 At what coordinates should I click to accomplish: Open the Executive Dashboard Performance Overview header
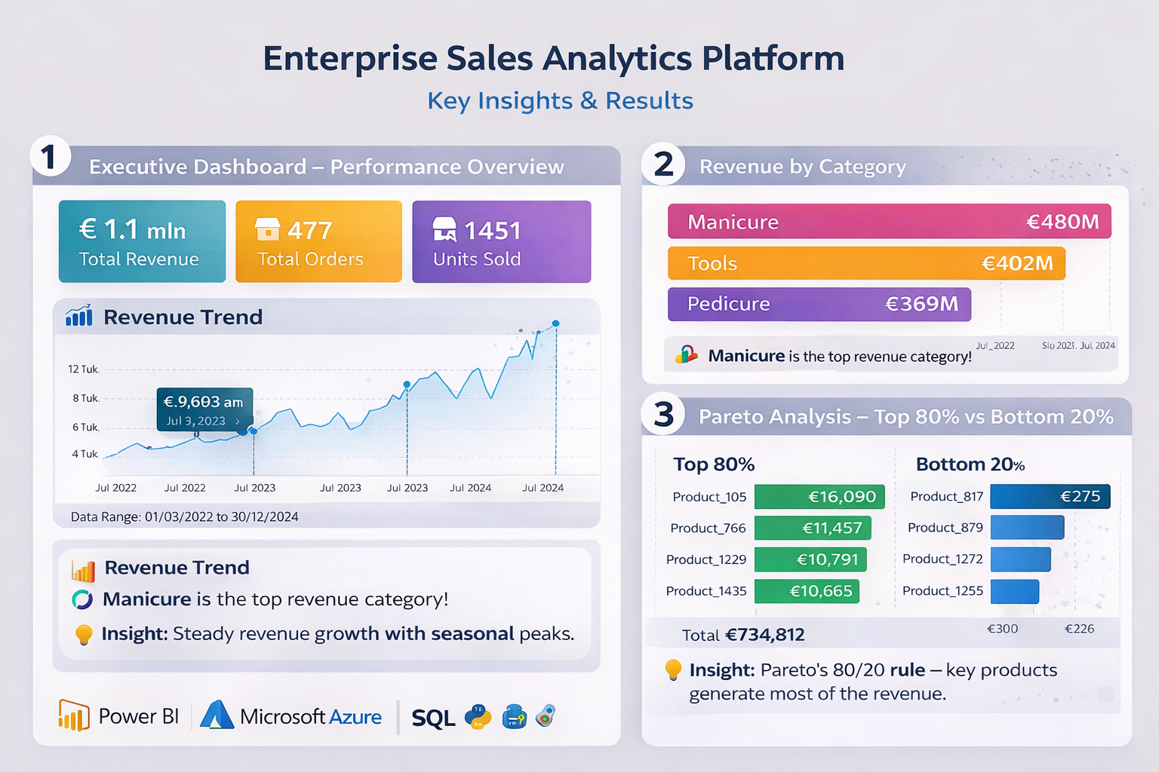327,166
